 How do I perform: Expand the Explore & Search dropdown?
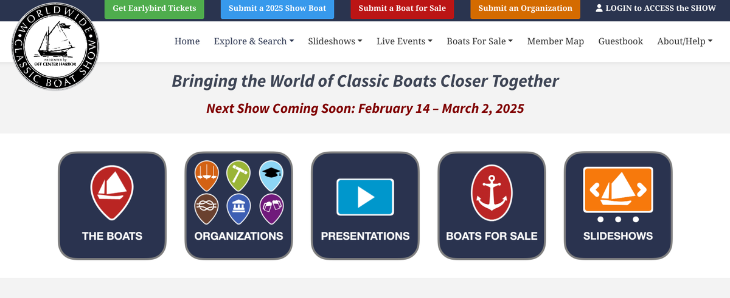[254, 41]
